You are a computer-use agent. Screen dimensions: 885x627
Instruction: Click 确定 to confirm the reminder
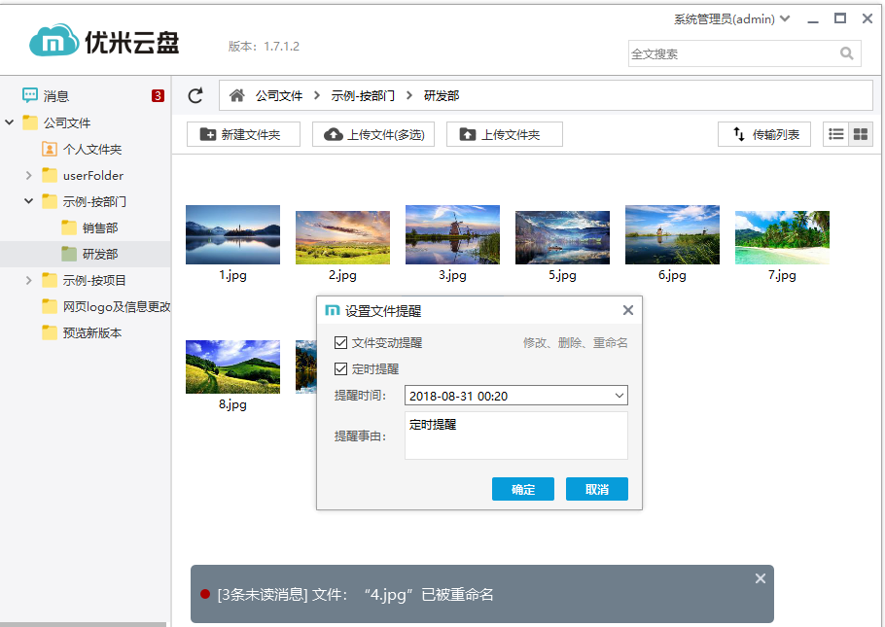pos(522,489)
